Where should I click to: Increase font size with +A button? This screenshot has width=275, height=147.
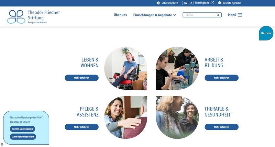(x=185, y=3)
